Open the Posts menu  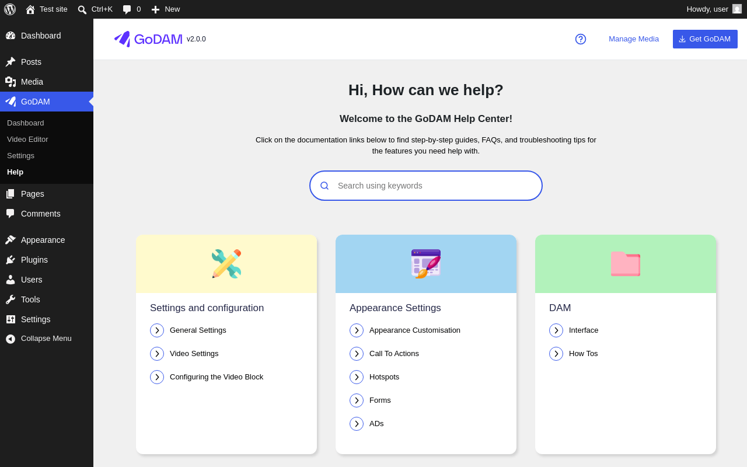[47, 62]
